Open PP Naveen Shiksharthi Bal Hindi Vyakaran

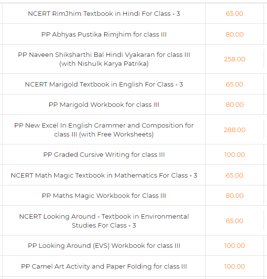pos(104,59)
